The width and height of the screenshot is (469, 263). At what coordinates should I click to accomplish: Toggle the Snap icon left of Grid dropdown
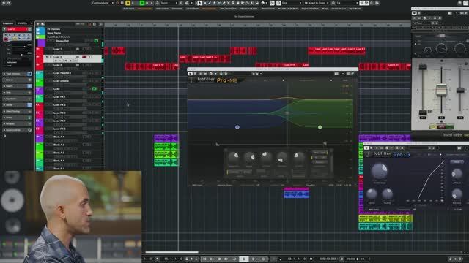278,3
